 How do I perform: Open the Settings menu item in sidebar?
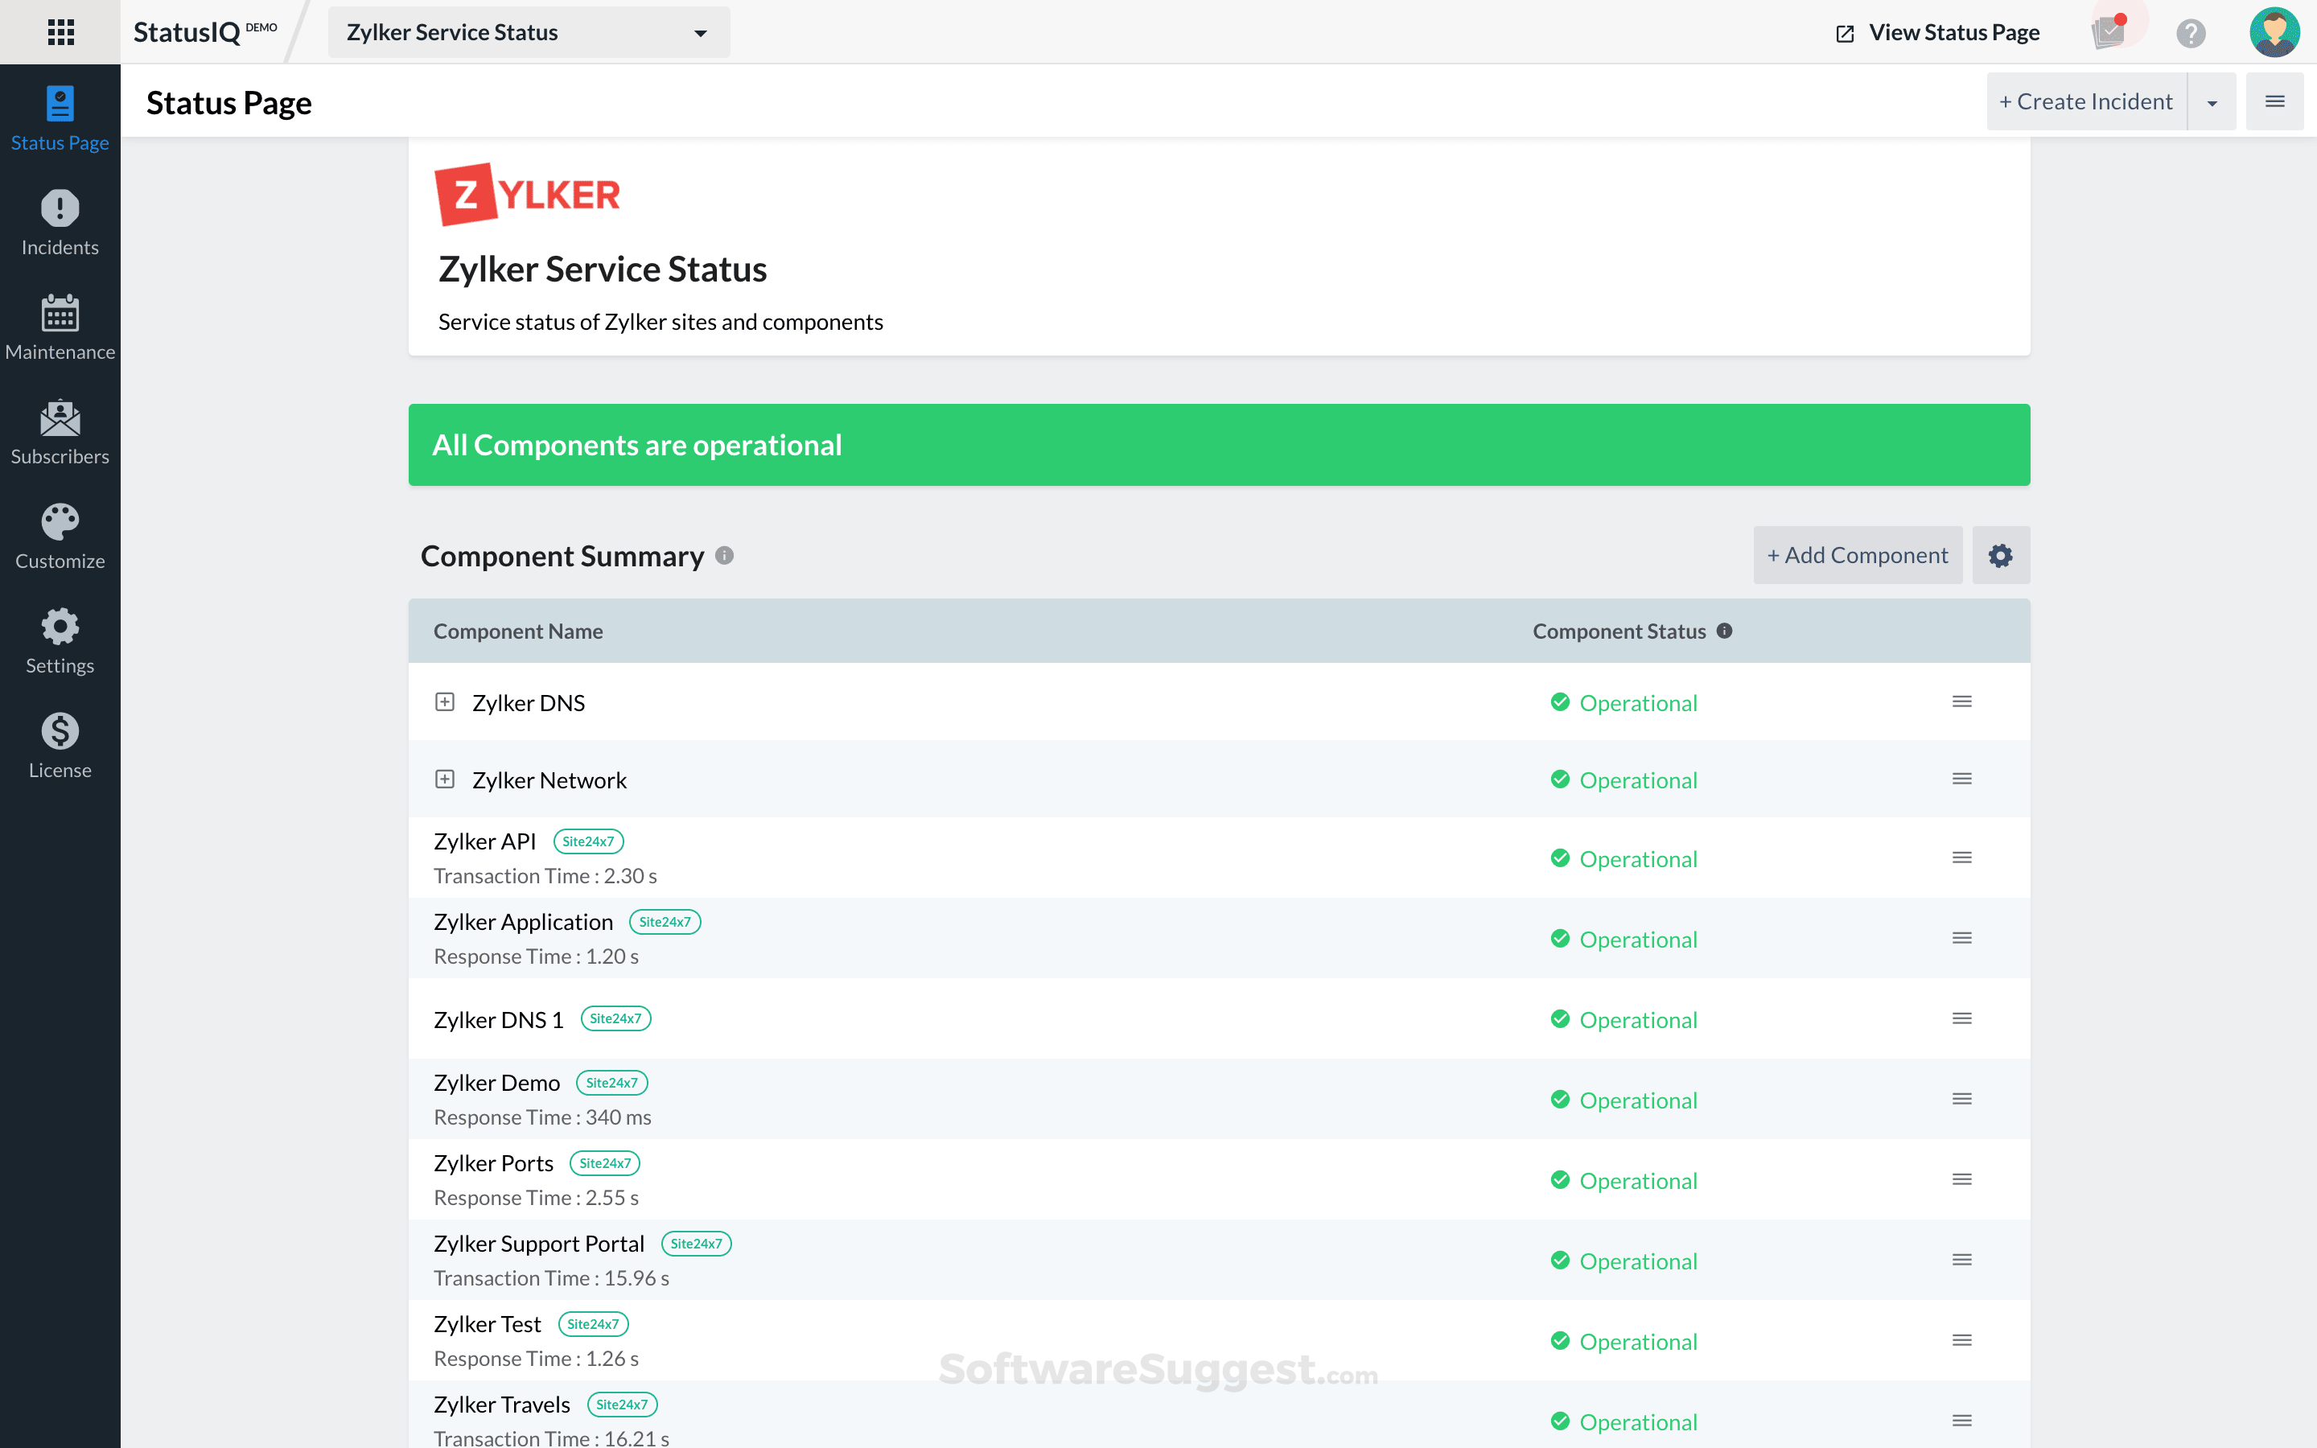(x=60, y=640)
